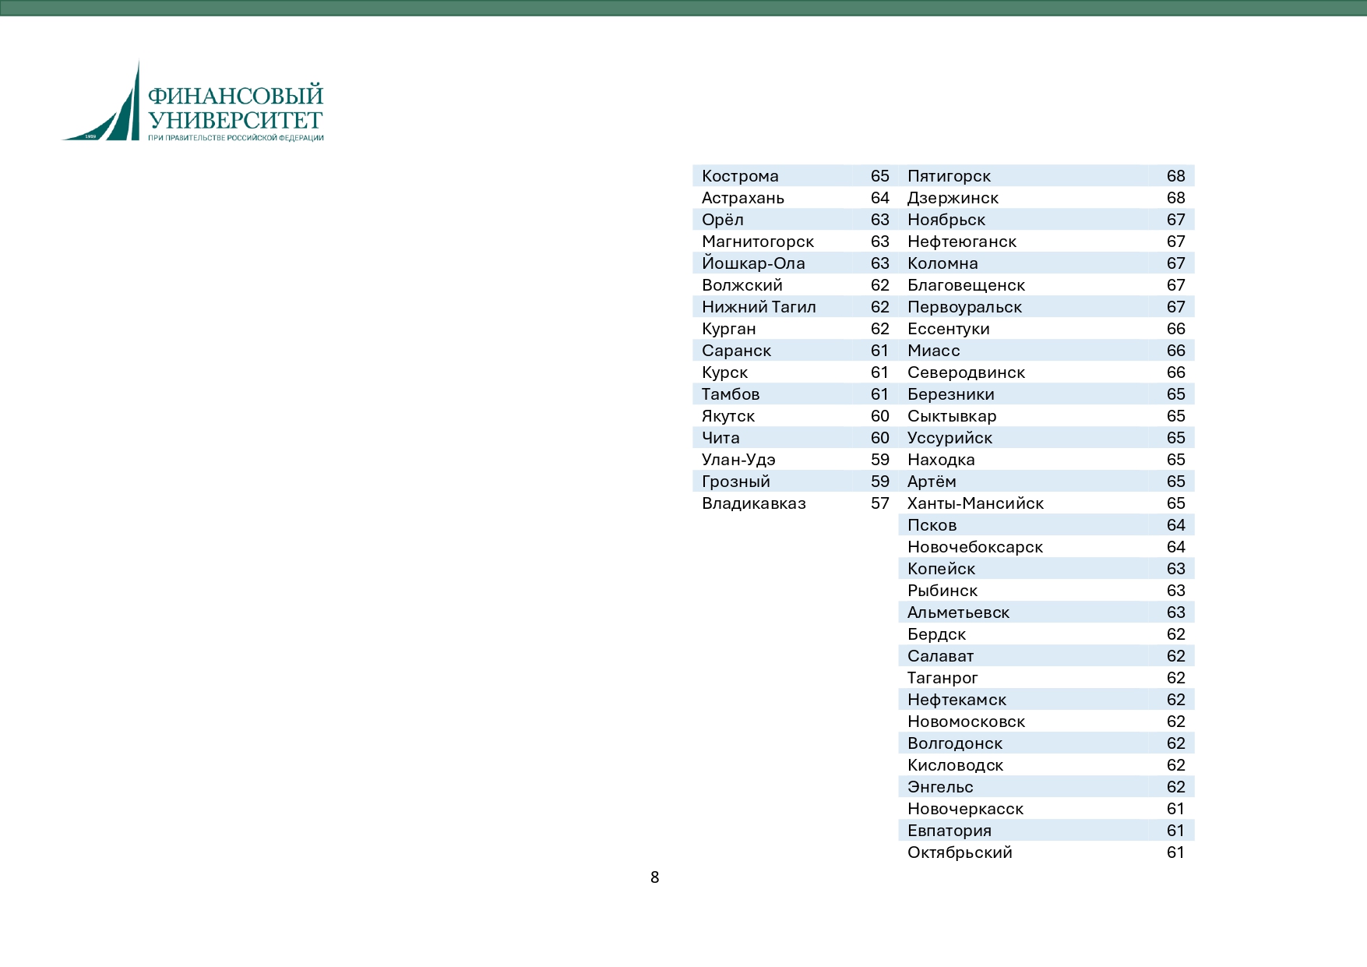Select the Нижний Тагил row
The image size is (1367, 967).
point(795,307)
